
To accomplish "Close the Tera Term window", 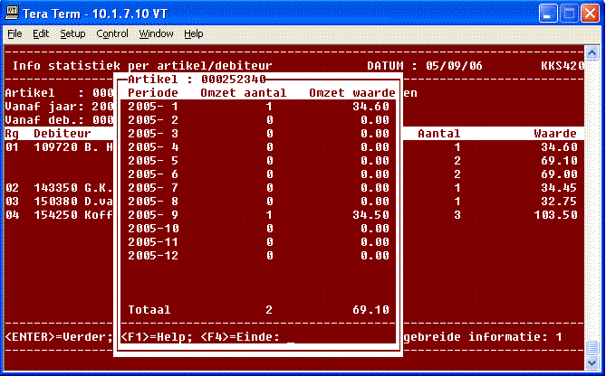I will [590, 13].
